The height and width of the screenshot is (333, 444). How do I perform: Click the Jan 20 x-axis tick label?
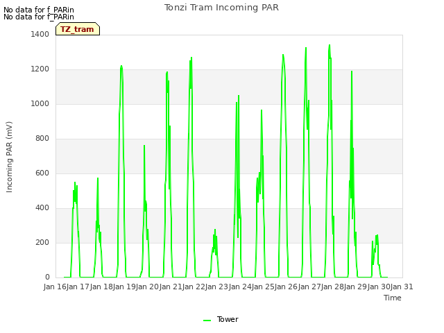147,287
